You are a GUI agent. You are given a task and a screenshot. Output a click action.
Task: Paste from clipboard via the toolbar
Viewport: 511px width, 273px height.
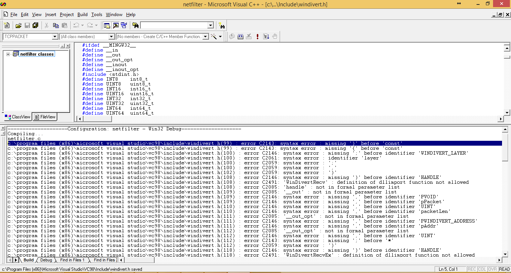(64, 25)
